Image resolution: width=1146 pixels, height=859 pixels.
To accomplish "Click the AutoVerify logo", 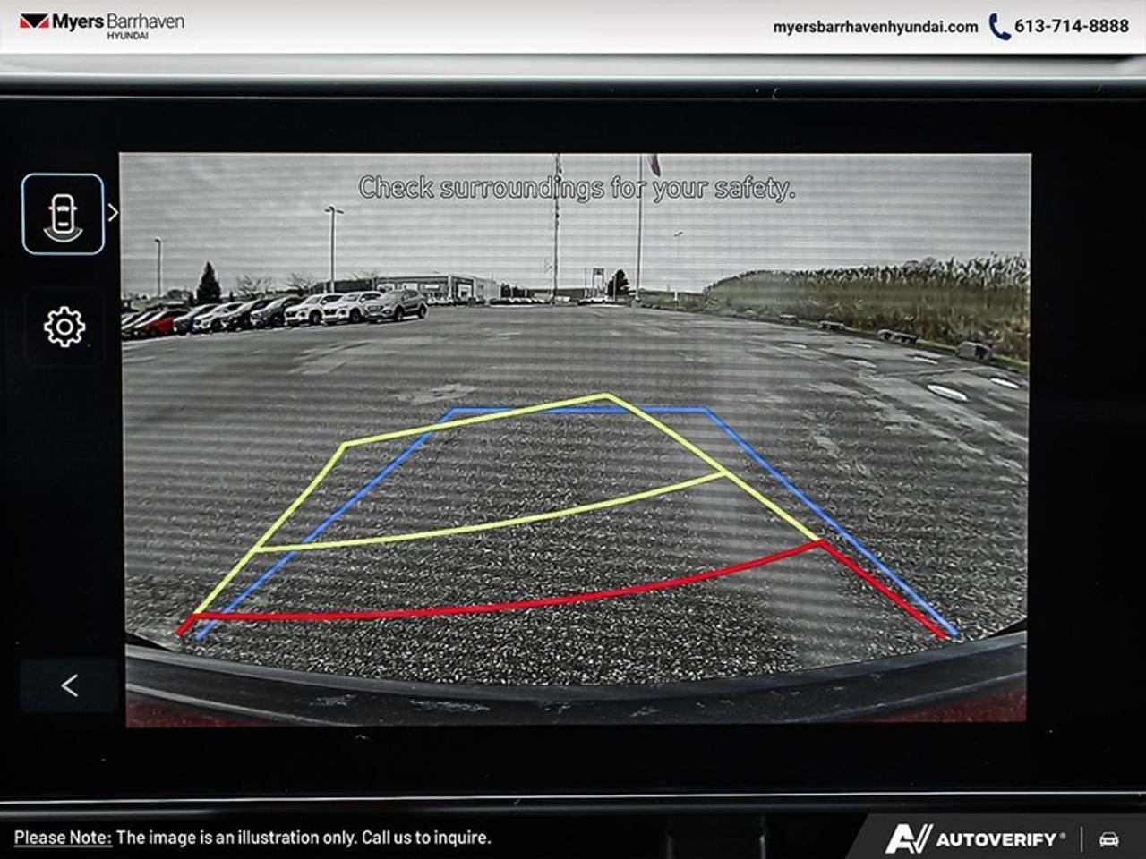I will coord(974,838).
